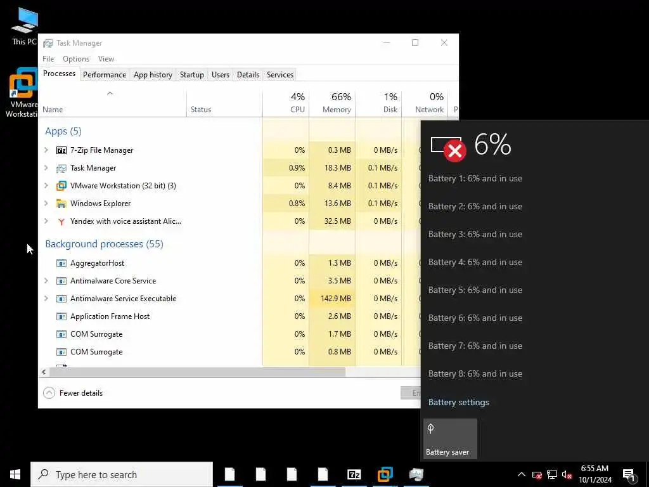Click Battery 1: 6% and in use
649x487 pixels.
coord(475,178)
